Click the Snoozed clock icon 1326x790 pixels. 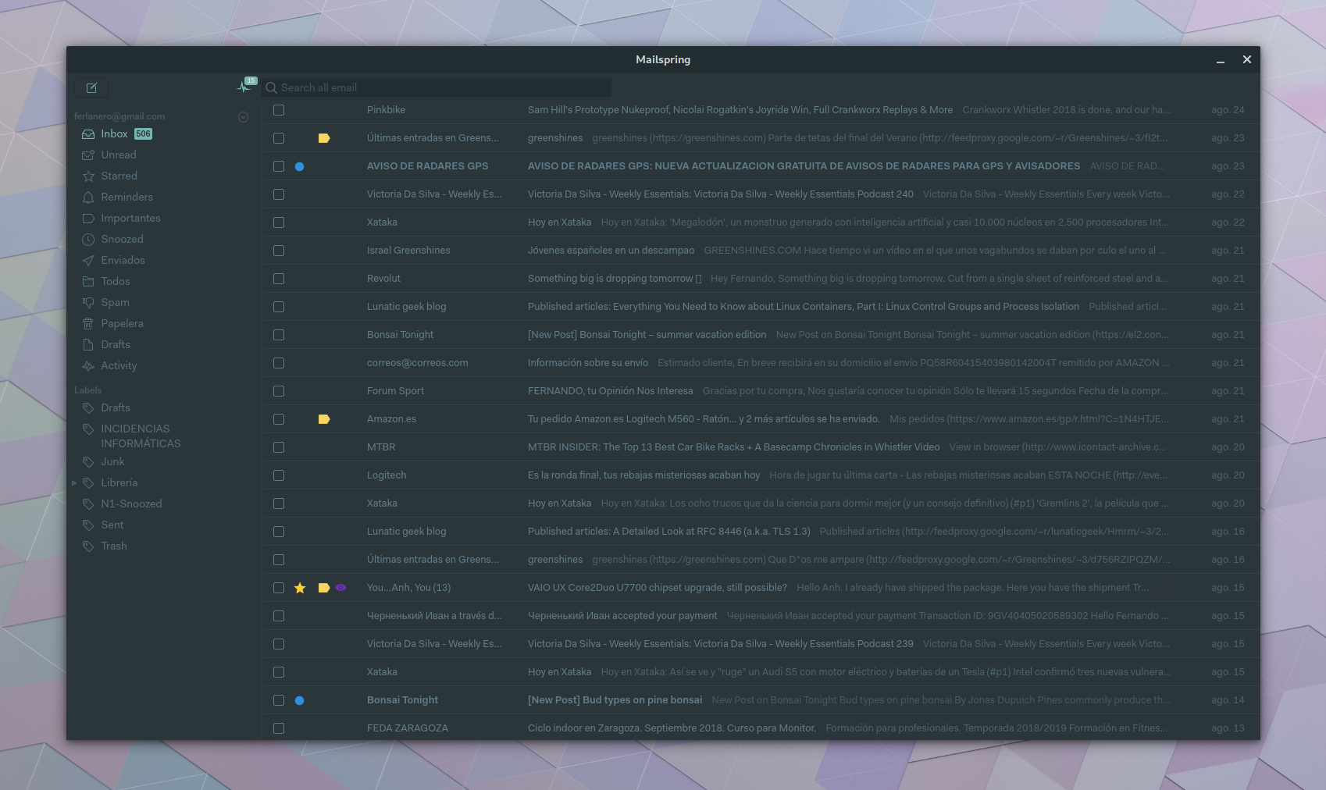88,240
